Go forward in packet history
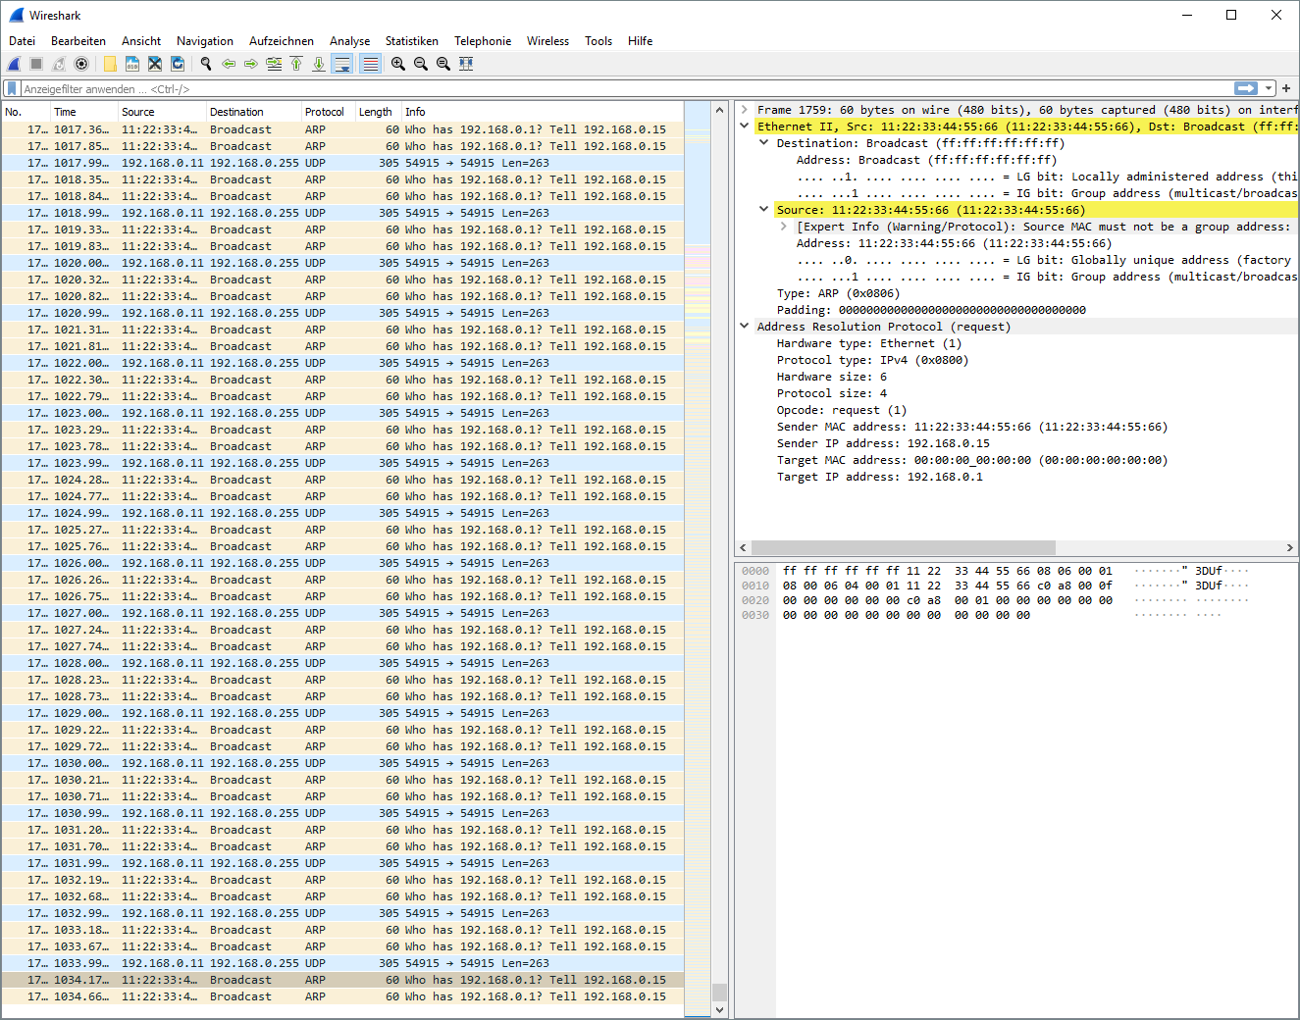 [x=251, y=64]
